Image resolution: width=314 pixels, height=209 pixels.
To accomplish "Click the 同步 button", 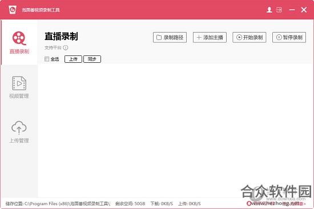I will (92, 59).
